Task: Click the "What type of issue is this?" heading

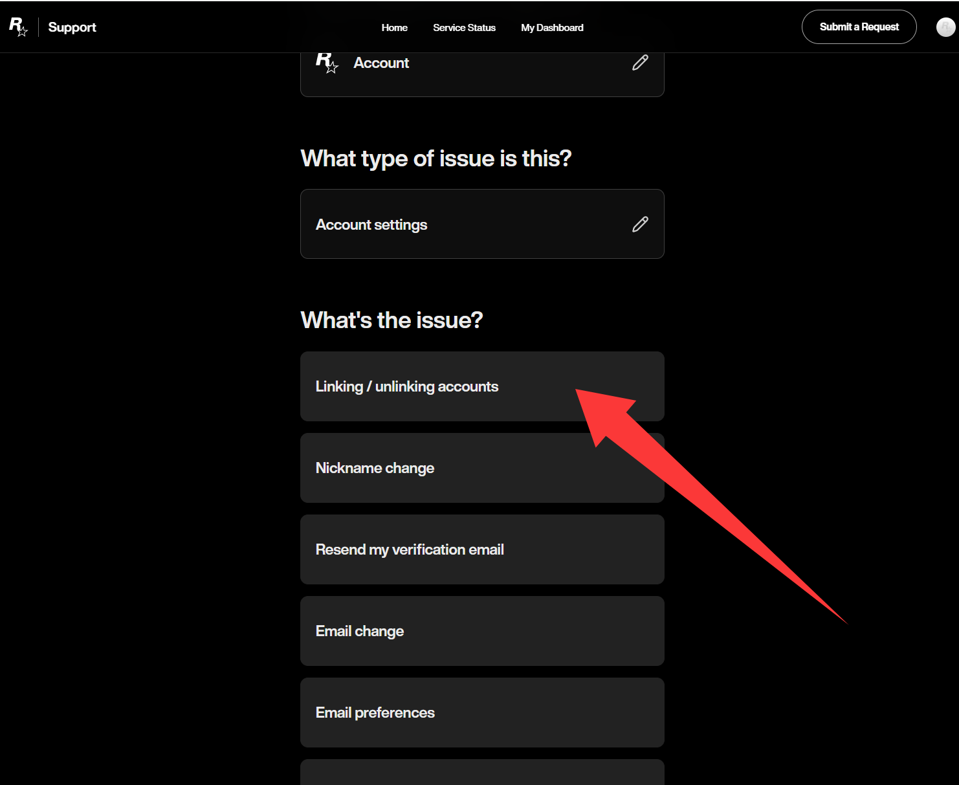Action: 436,159
